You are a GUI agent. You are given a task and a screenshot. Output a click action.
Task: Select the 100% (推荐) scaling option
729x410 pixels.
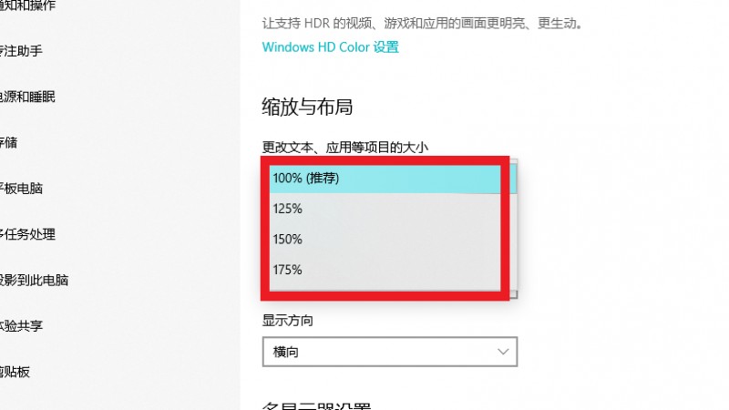pyautogui.click(x=385, y=179)
